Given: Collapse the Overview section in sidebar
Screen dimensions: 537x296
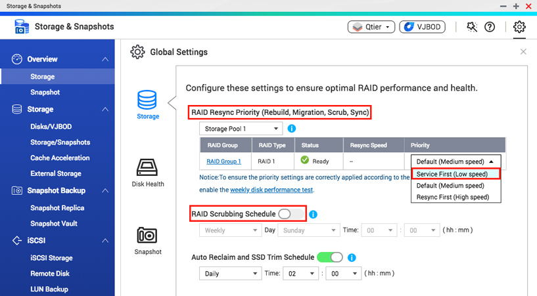Looking at the screenshot, I should [x=105, y=60].
